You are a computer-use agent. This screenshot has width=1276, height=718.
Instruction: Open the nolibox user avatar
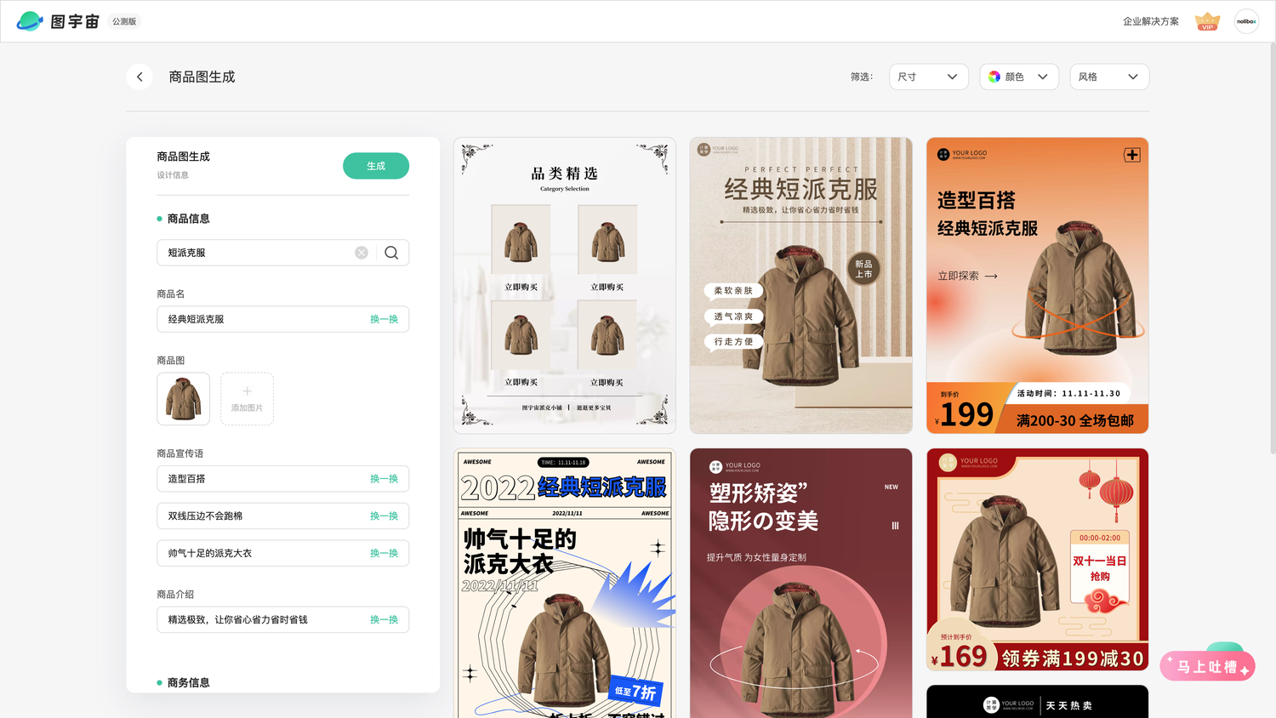pos(1246,21)
